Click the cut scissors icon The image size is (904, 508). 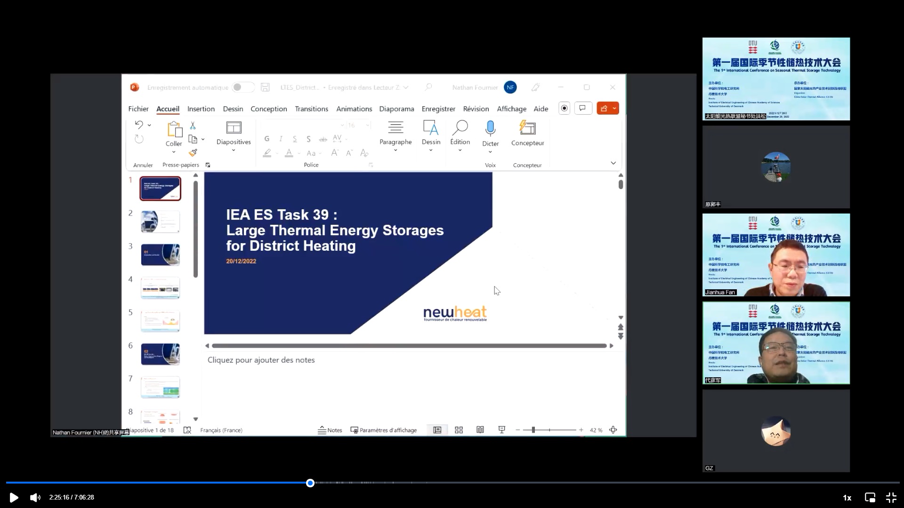[193, 126]
